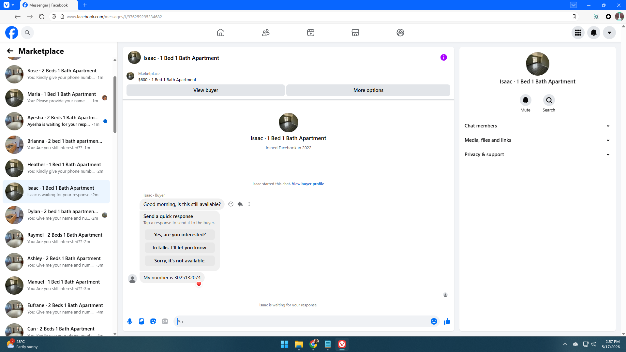Open taskbar clock showing 2:57 PM
Image resolution: width=626 pixels, height=352 pixels.
click(611, 344)
